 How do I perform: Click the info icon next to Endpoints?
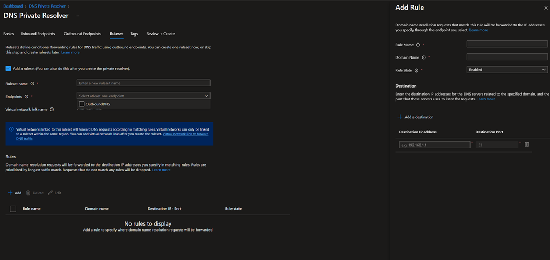(27, 97)
